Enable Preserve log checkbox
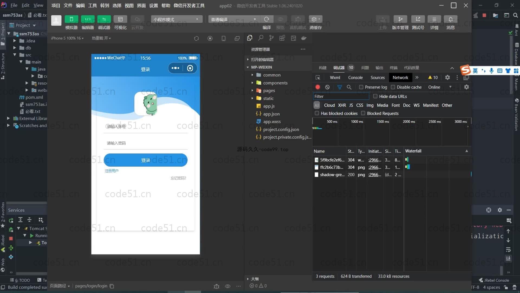 tap(361, 87)
